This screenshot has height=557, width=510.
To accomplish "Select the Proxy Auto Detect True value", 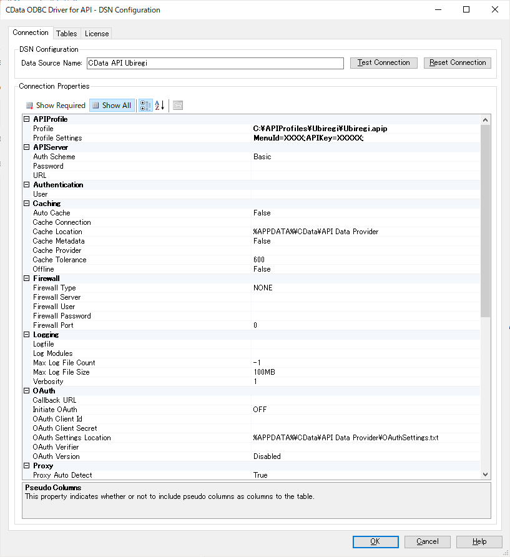I will click(x=260, y=475).
